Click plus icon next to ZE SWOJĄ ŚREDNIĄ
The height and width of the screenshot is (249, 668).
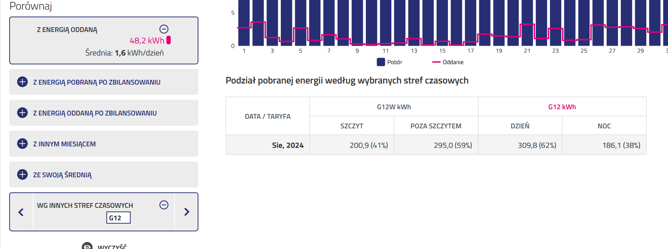click(22, 174)
